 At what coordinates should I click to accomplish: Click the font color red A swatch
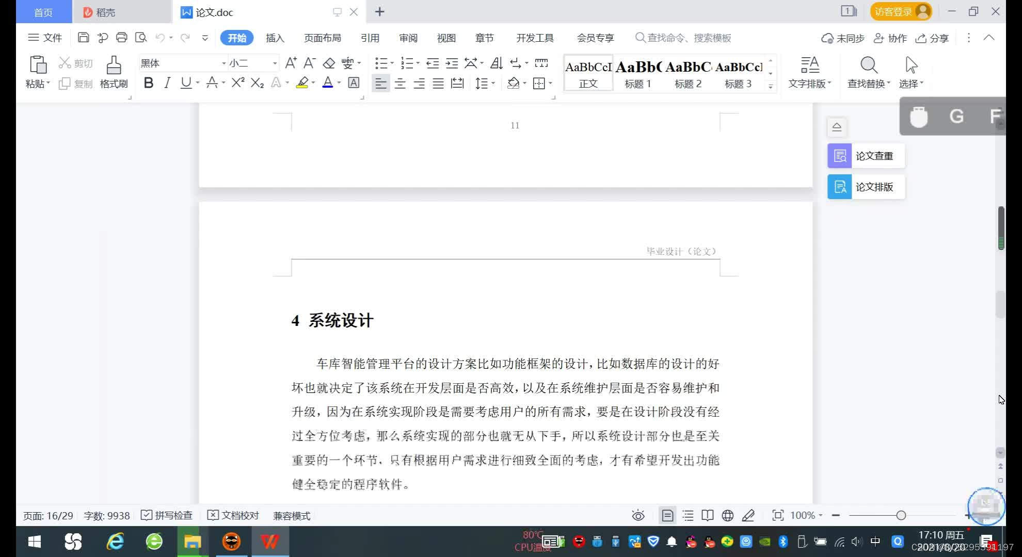point(327,83)
